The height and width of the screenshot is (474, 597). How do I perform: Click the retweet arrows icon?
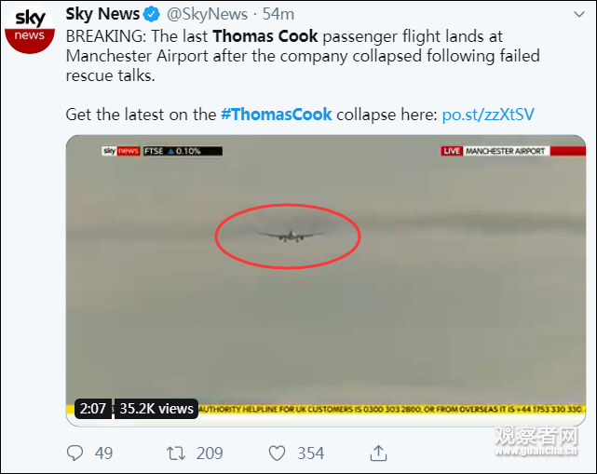point(175,453)
